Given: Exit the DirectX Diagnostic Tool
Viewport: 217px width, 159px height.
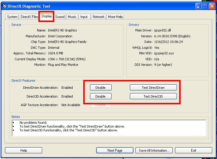Looking at the screenshot, I should (x=193, y=150).
